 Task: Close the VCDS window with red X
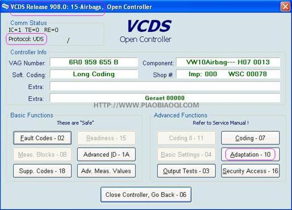(285, 7)
